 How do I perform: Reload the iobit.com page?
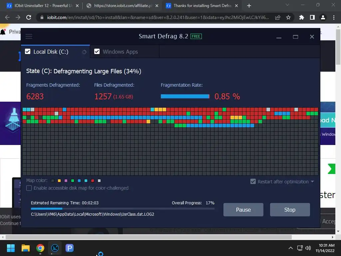click(x=29, y=17)
